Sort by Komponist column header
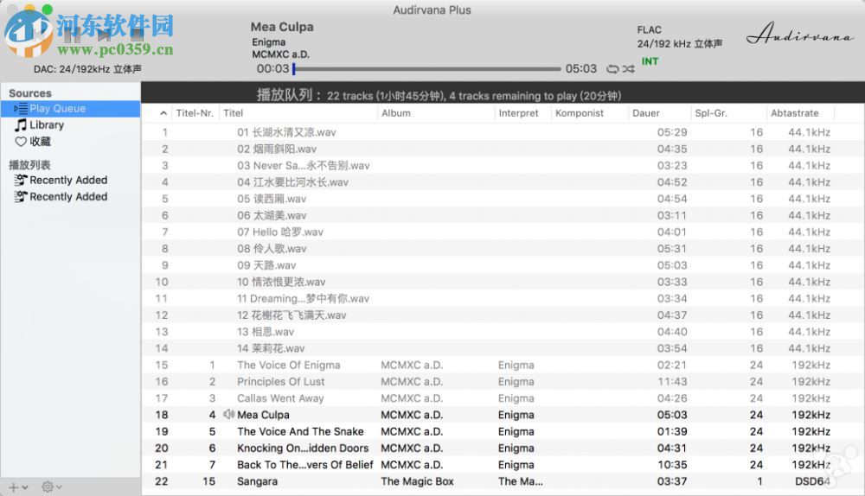Image resolution: width=865 pixels, height=496 pixels. (589, 113)
